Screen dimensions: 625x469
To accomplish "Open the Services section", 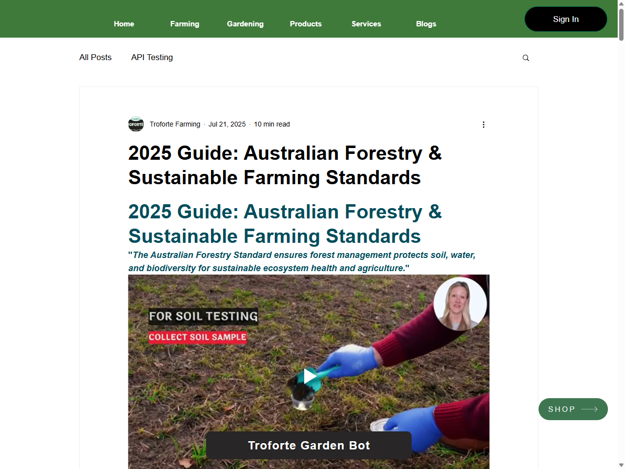I will pyautogui.click(x=366, y=23).
